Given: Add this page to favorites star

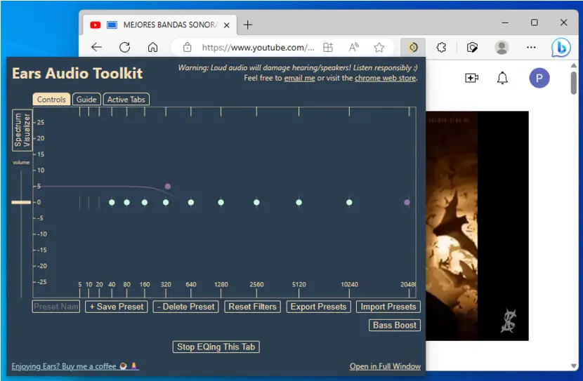Looking at the screenshot, I should pos(379,48).
